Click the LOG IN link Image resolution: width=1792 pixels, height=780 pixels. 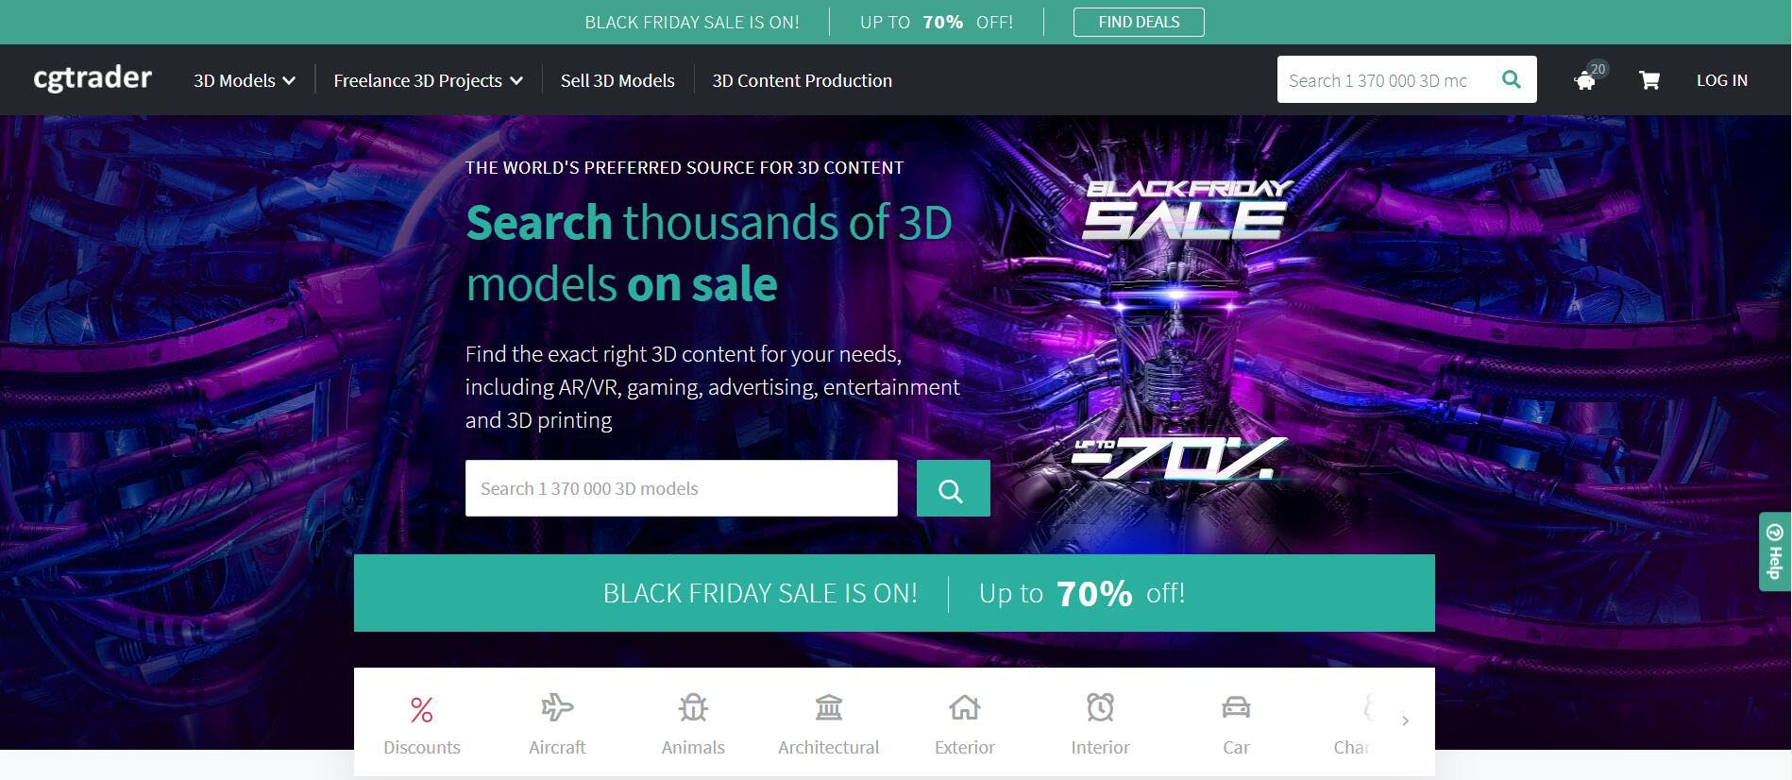(1721, 80)
